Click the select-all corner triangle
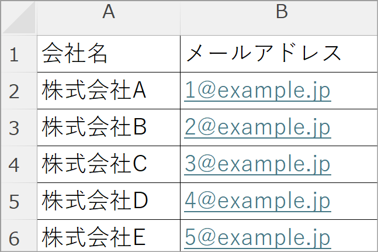This screenshot has height=252, width=378. click(19, 18)
